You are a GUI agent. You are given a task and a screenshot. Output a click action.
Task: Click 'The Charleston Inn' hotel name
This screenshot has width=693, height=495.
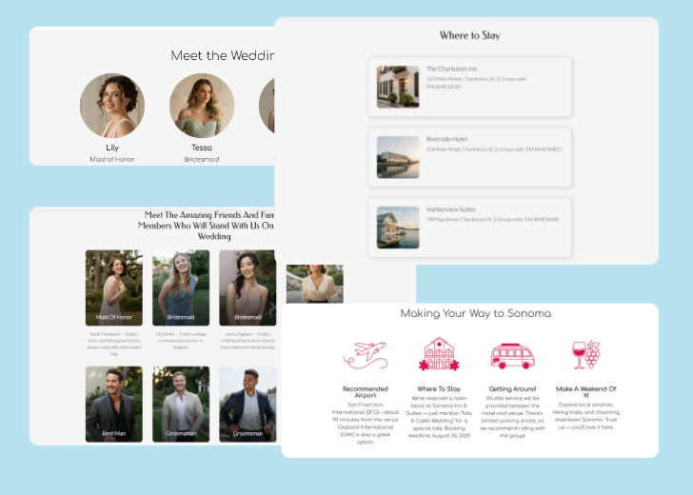click(x=451, y=69)
